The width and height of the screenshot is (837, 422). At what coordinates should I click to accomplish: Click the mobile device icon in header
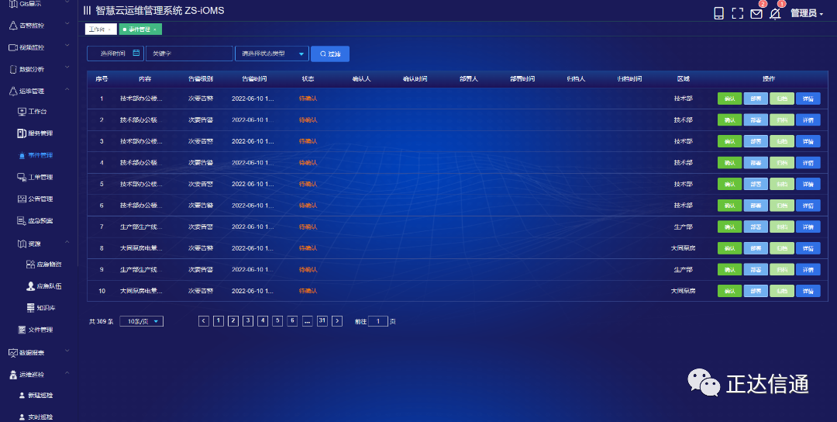click(x=718, y=13)
